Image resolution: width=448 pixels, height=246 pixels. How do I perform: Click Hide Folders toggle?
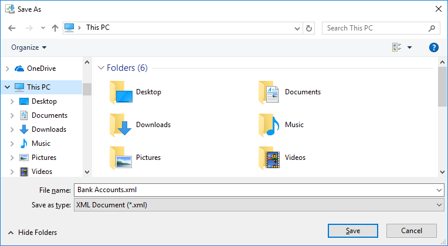[32, 233]
